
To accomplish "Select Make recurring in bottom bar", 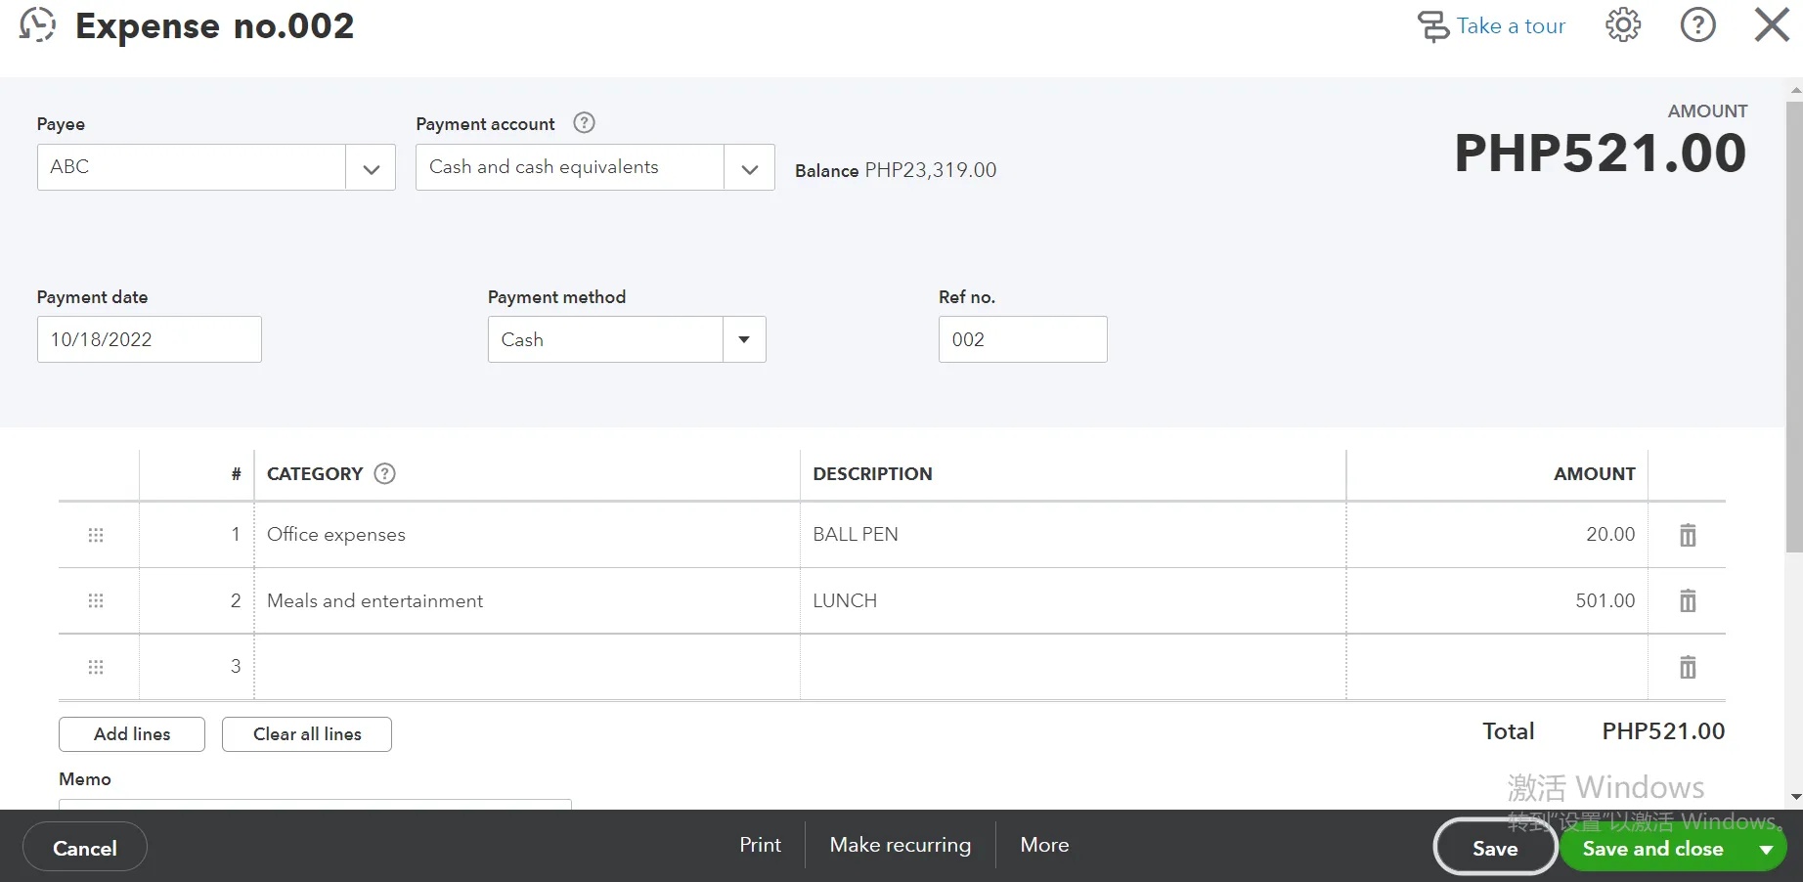I will point(901,845).
